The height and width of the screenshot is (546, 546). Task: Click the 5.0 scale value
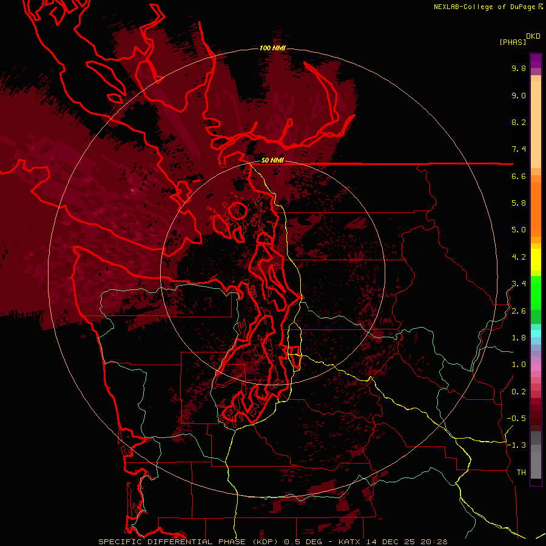tap(519, 230)
